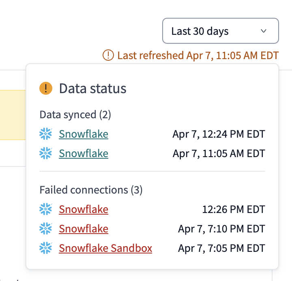Click the "Data status" panel title

point(93,88)
